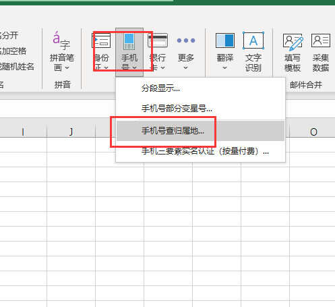Select 手机号查归属地... menu item
The width and height of the screenshot is (335, 307).
click(x=200, y=131)
